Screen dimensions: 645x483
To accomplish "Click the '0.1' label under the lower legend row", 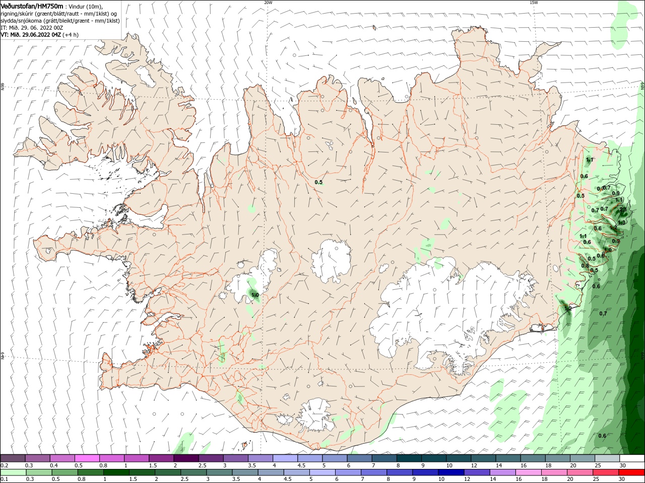I will pyautogui.click(x=4, y=479).
